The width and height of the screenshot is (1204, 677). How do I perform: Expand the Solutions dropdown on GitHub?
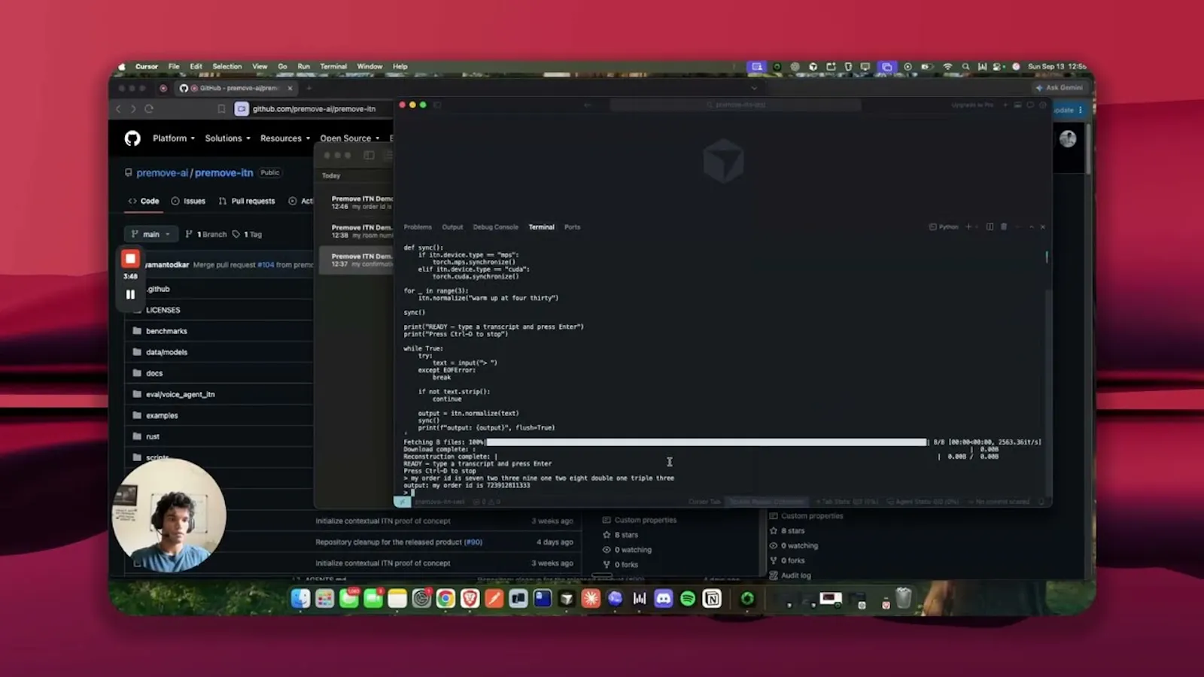coord(227,138)
